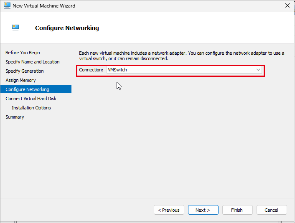Screen dimensions: 295x223
Task: Click the Configure Networking page heading
Action: click(x=67, y=28)
